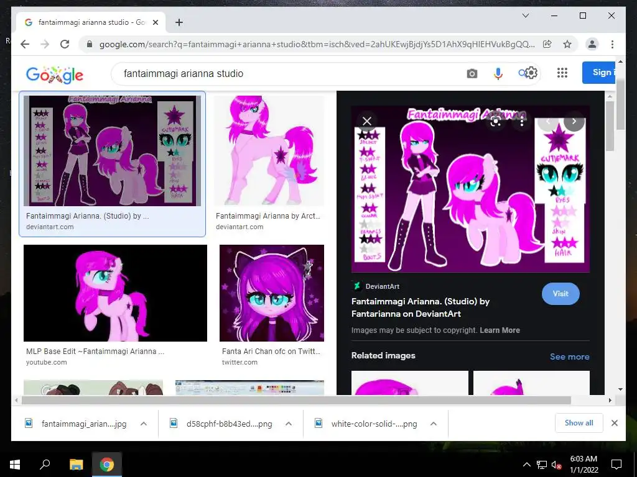
Task: Close the downloads bar
Action: click(614, 423)
